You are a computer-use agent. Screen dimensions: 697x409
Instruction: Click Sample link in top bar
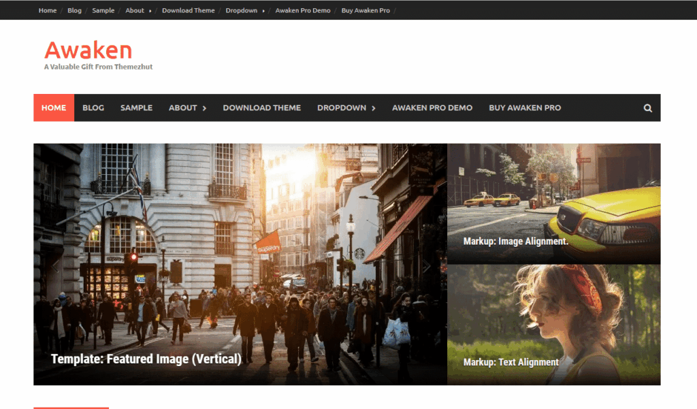click(103, 10)
